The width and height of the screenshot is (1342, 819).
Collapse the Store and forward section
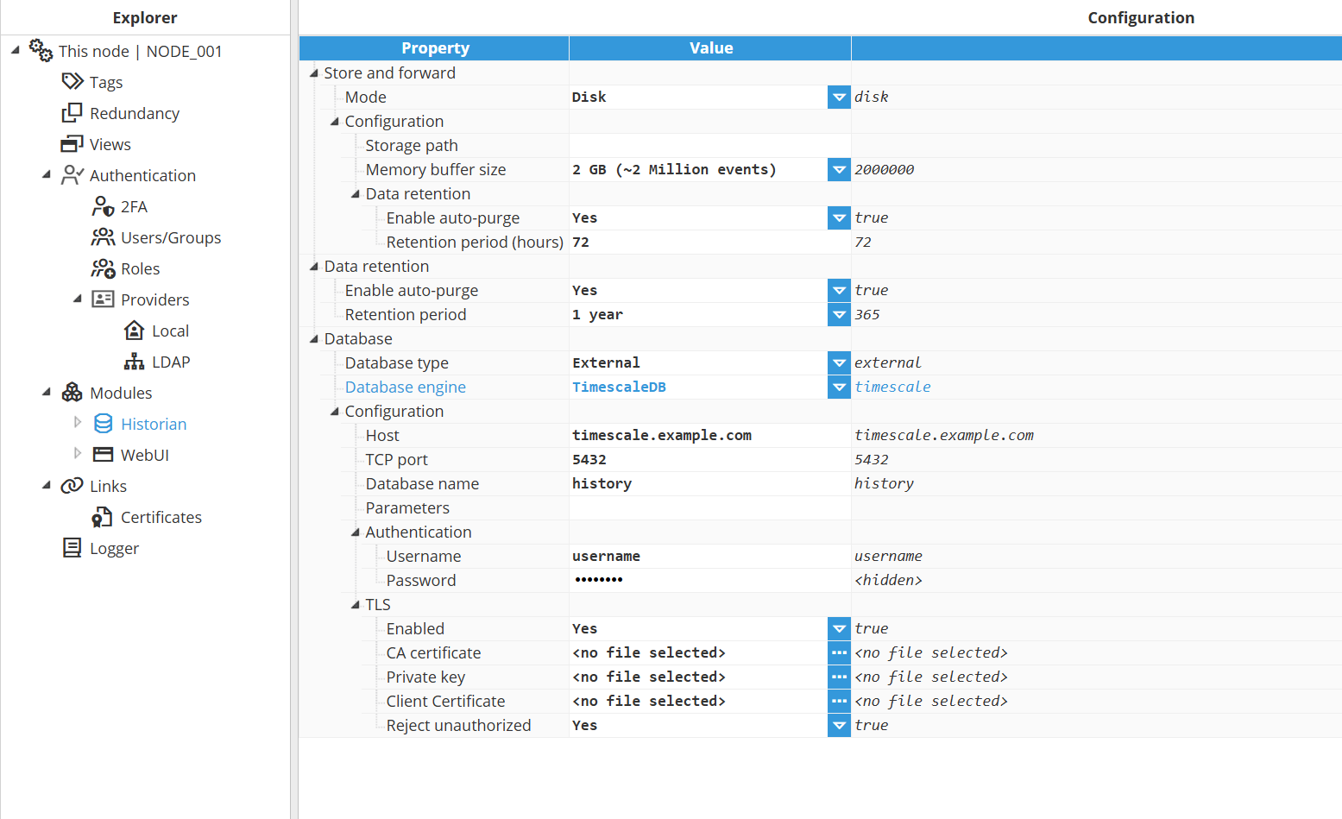tap(314, 73)
